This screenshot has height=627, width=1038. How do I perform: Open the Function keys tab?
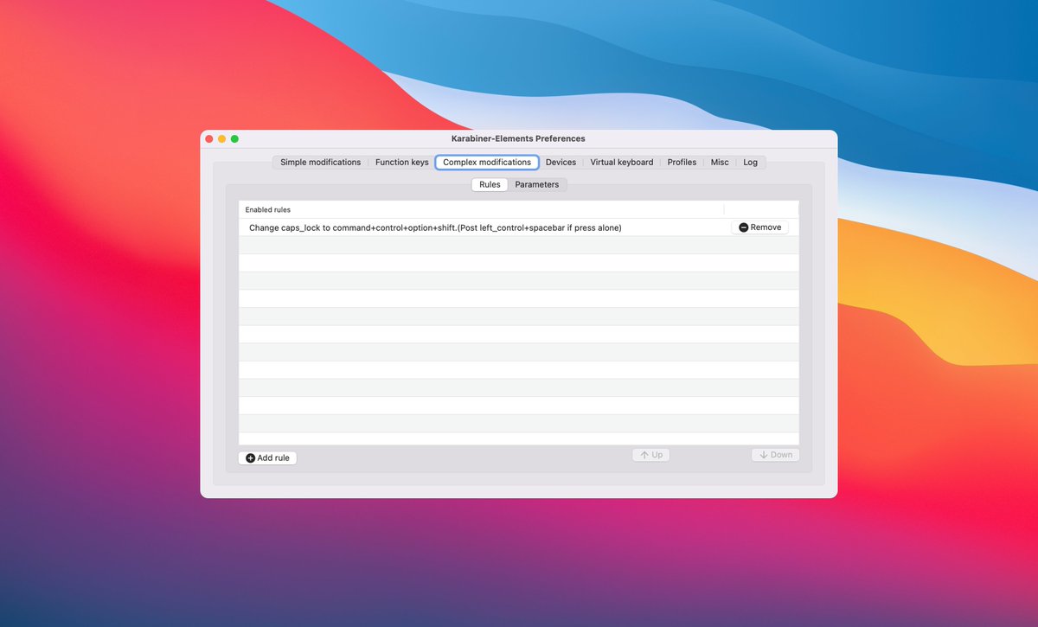(401, 162)
